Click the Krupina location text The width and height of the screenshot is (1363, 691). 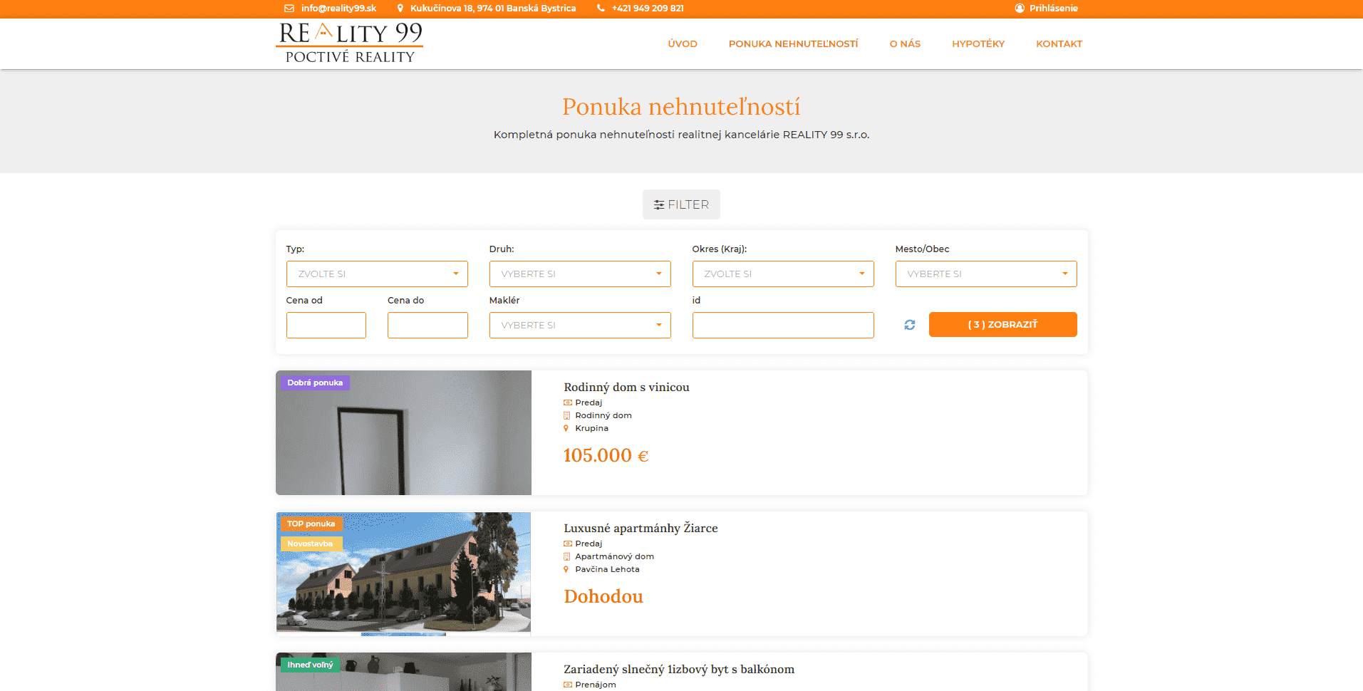pyautogui.click(x=591, y=429)
